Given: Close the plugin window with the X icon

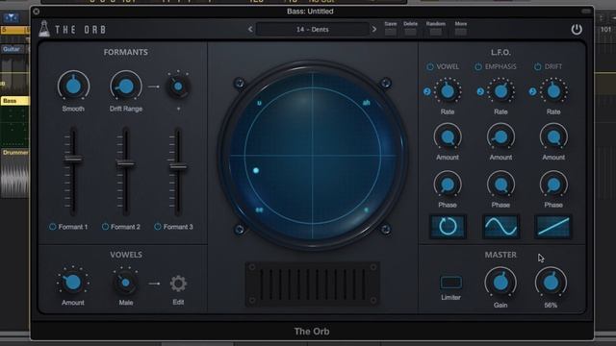Looking at the screenshot, I should pos(37,12).
